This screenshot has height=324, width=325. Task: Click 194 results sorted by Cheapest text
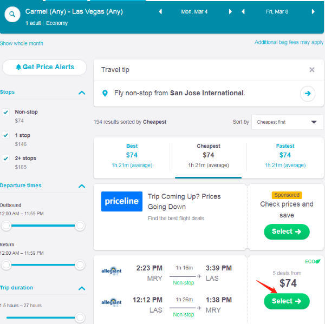pos(130,122)
